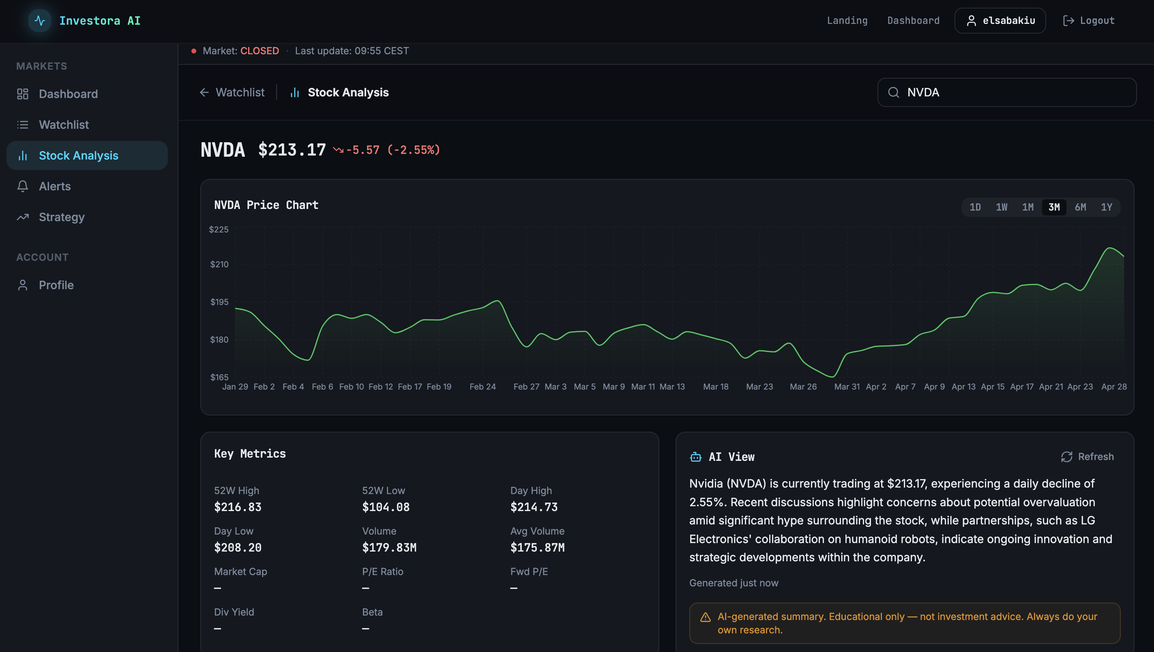1154x652 pixels.
Task: Click the Alerts bell icon
Action: [x=22, y=186]
